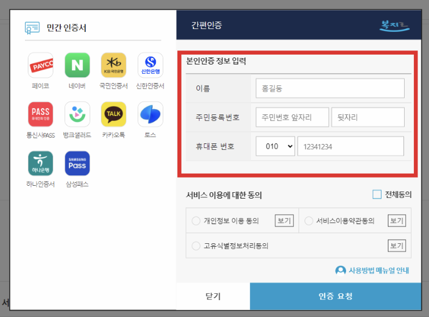Pick the 신한인증서 bank icon
429x317 pixels.
(x=150, y=65)
